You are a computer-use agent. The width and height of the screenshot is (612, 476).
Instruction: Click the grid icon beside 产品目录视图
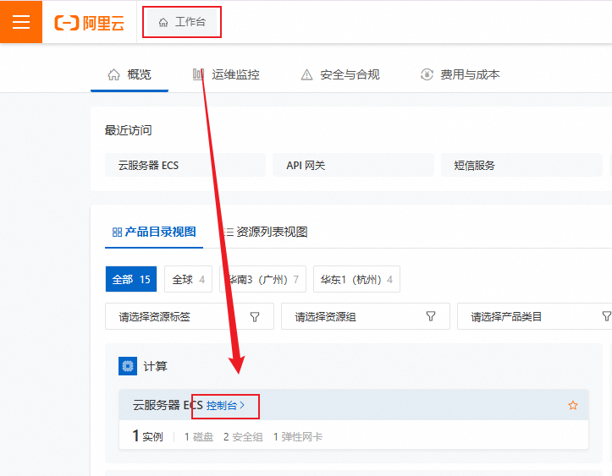tap(117, 233)
